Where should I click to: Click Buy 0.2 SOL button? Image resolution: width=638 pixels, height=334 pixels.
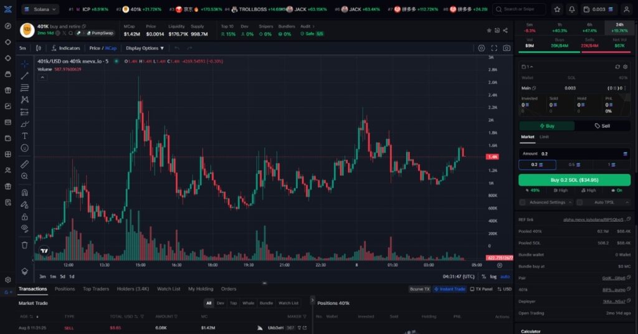point(574,180)
